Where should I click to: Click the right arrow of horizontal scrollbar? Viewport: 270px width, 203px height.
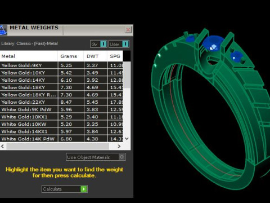coord(119,146)
